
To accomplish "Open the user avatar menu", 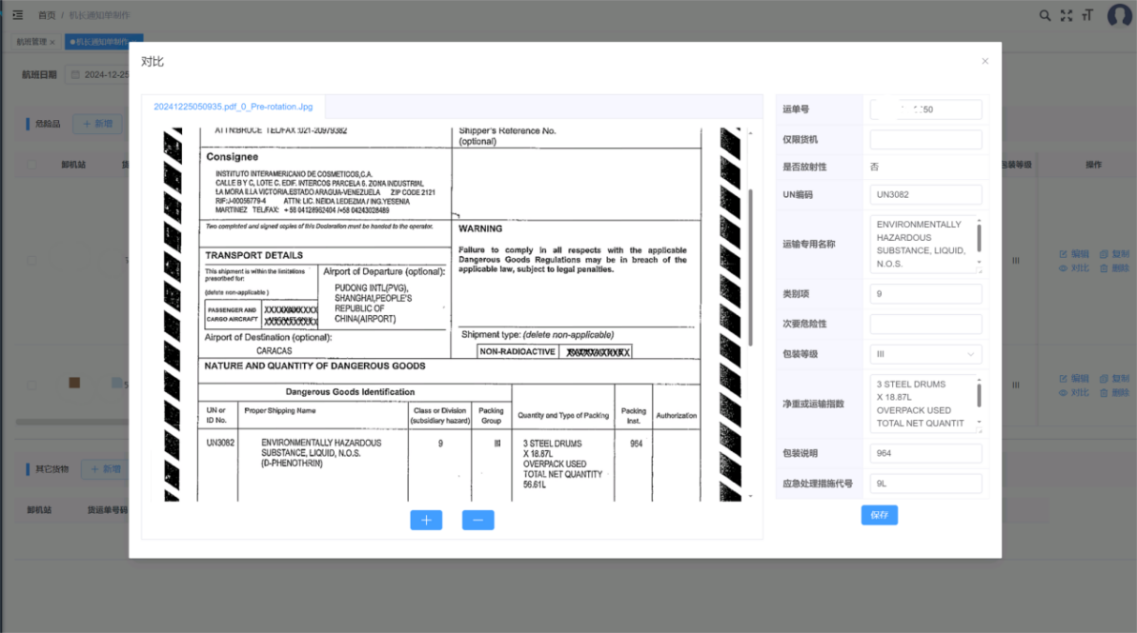I will [1119, 15].
